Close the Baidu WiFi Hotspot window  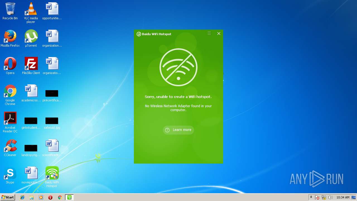coord(219,33)
